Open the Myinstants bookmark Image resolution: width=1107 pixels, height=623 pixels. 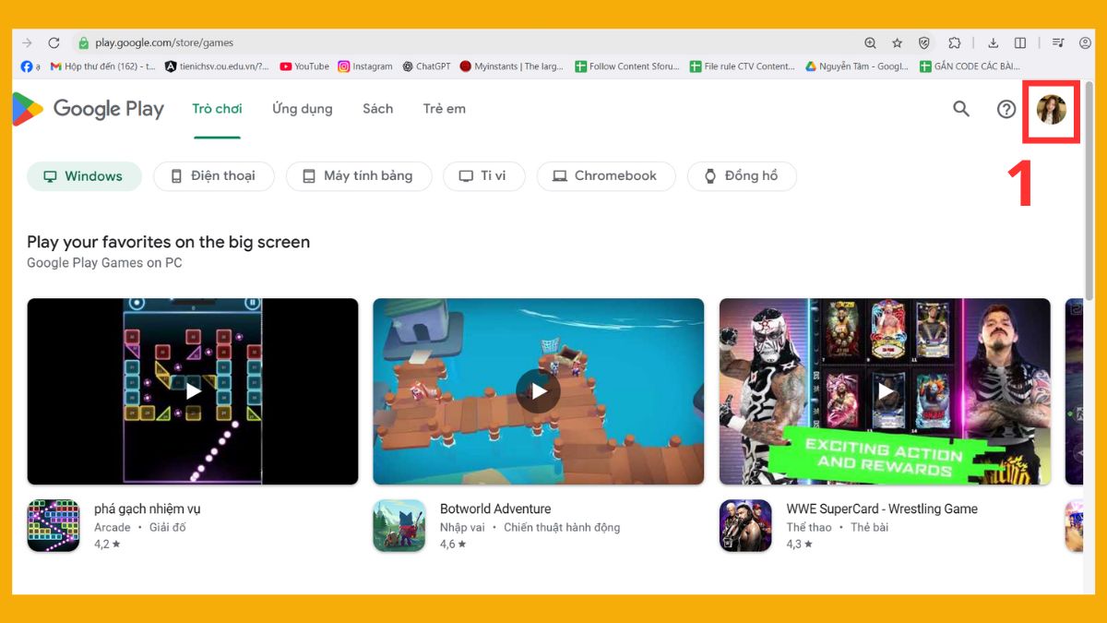[512, 66]
